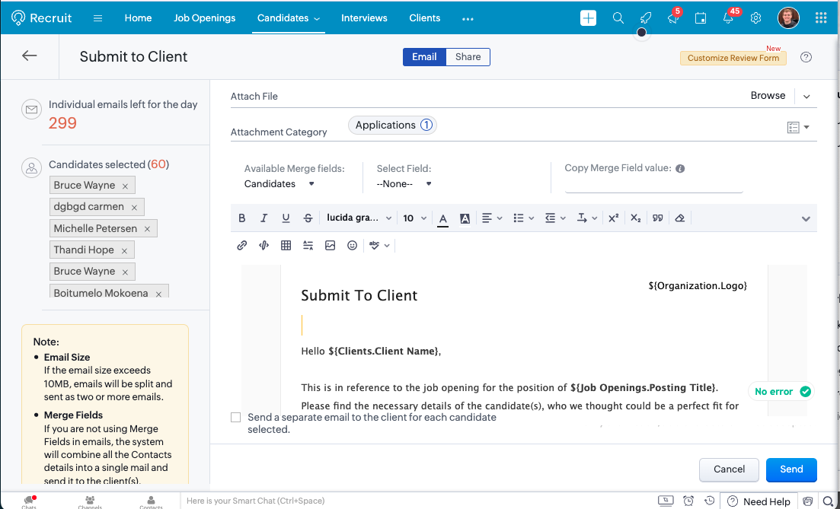Insert an image into the email body
Screen dimensions: 840x509
(330, 245)
